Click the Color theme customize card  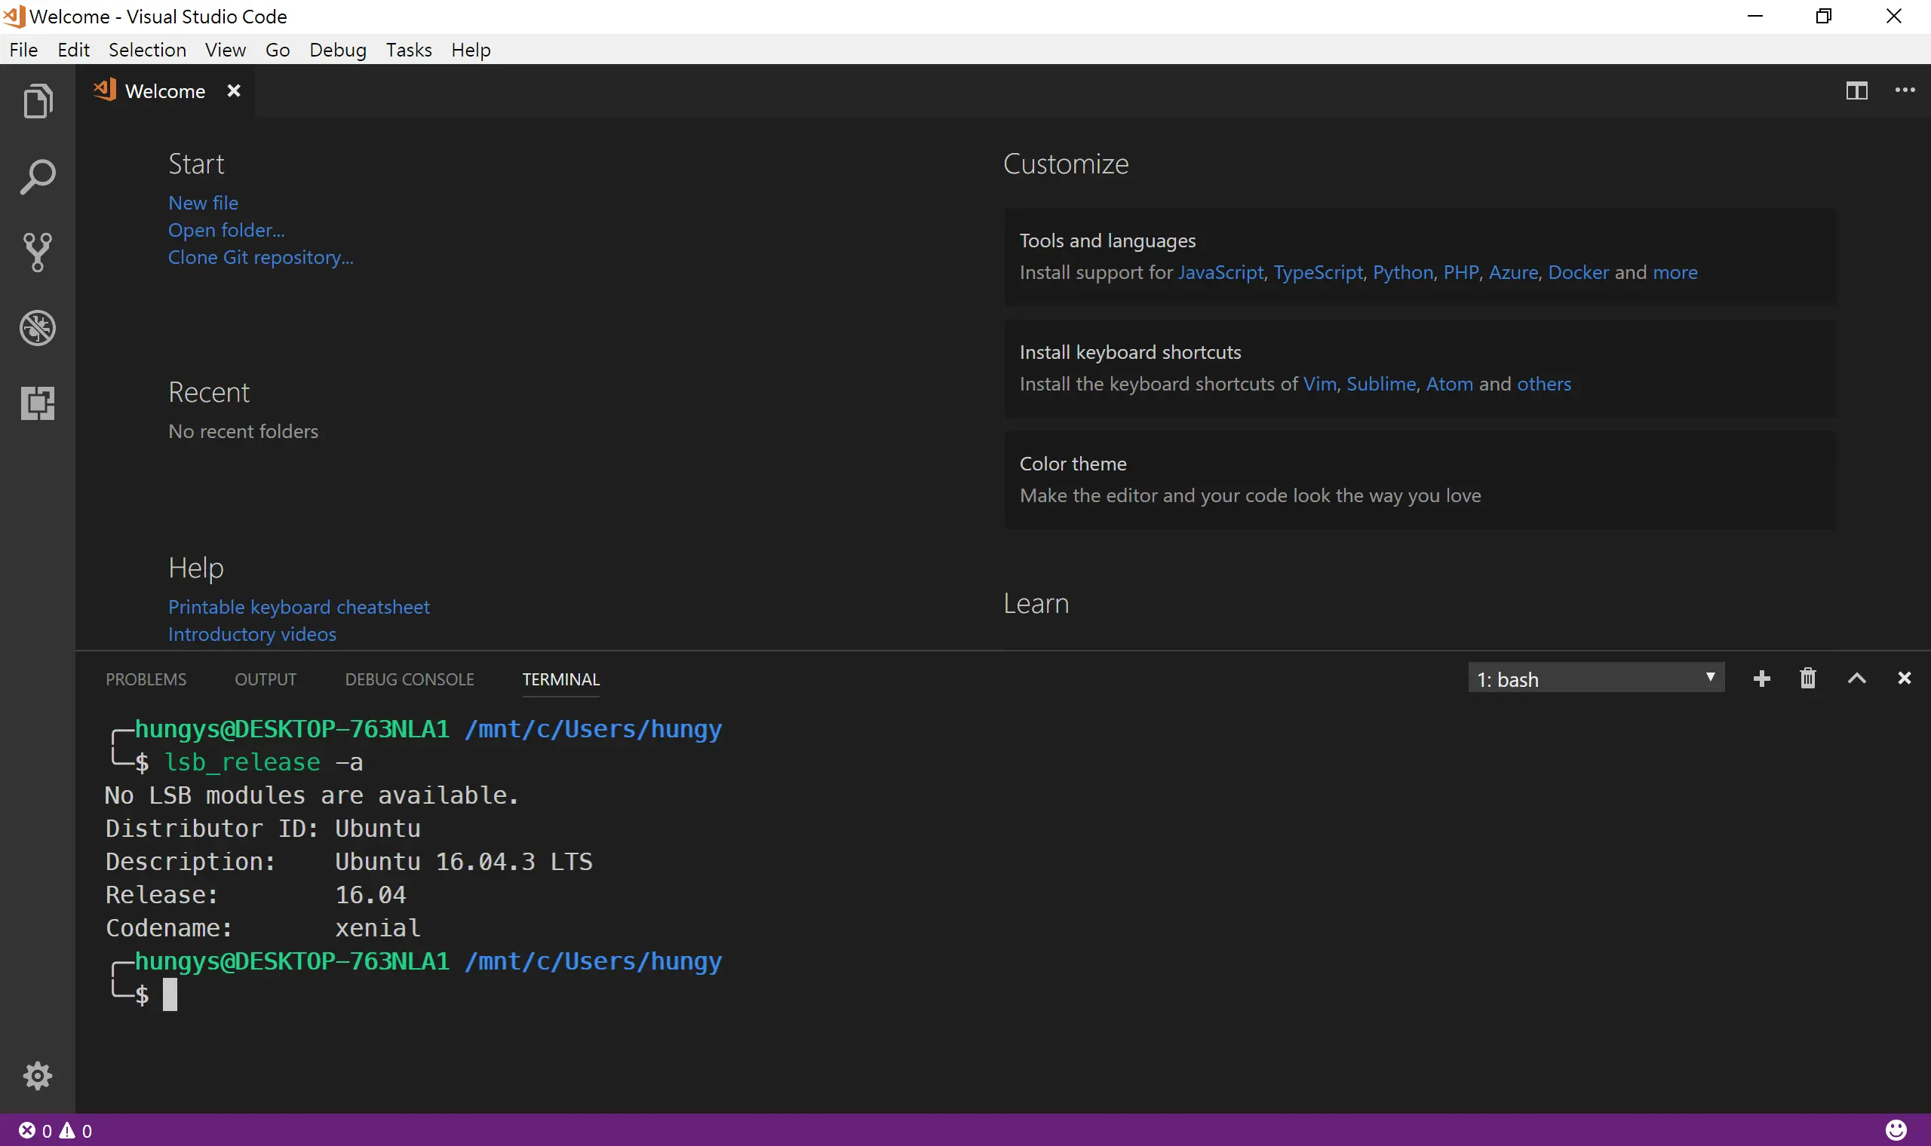[1420, 480]
